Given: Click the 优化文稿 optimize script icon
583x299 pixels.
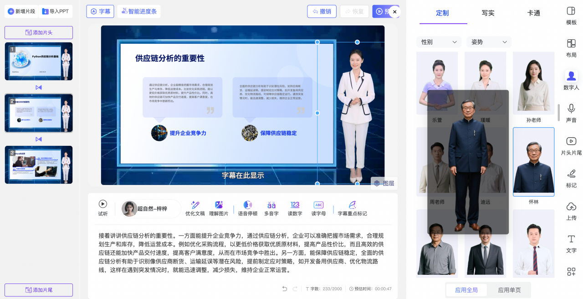Looking at the screenshot, I should click(x=195, y=208).
